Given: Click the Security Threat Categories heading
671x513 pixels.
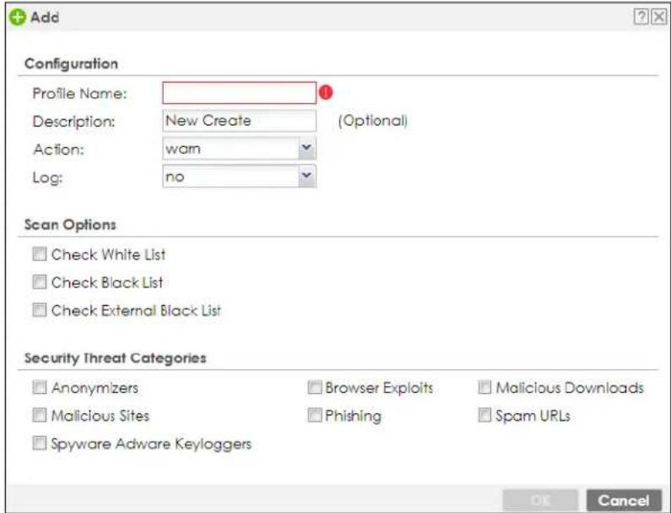Looking at the screenshot, I should click(115, 357).
